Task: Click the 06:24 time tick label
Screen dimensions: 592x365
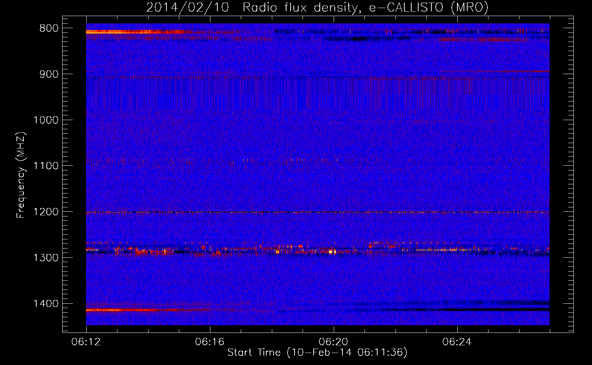Action: (457, 342)
